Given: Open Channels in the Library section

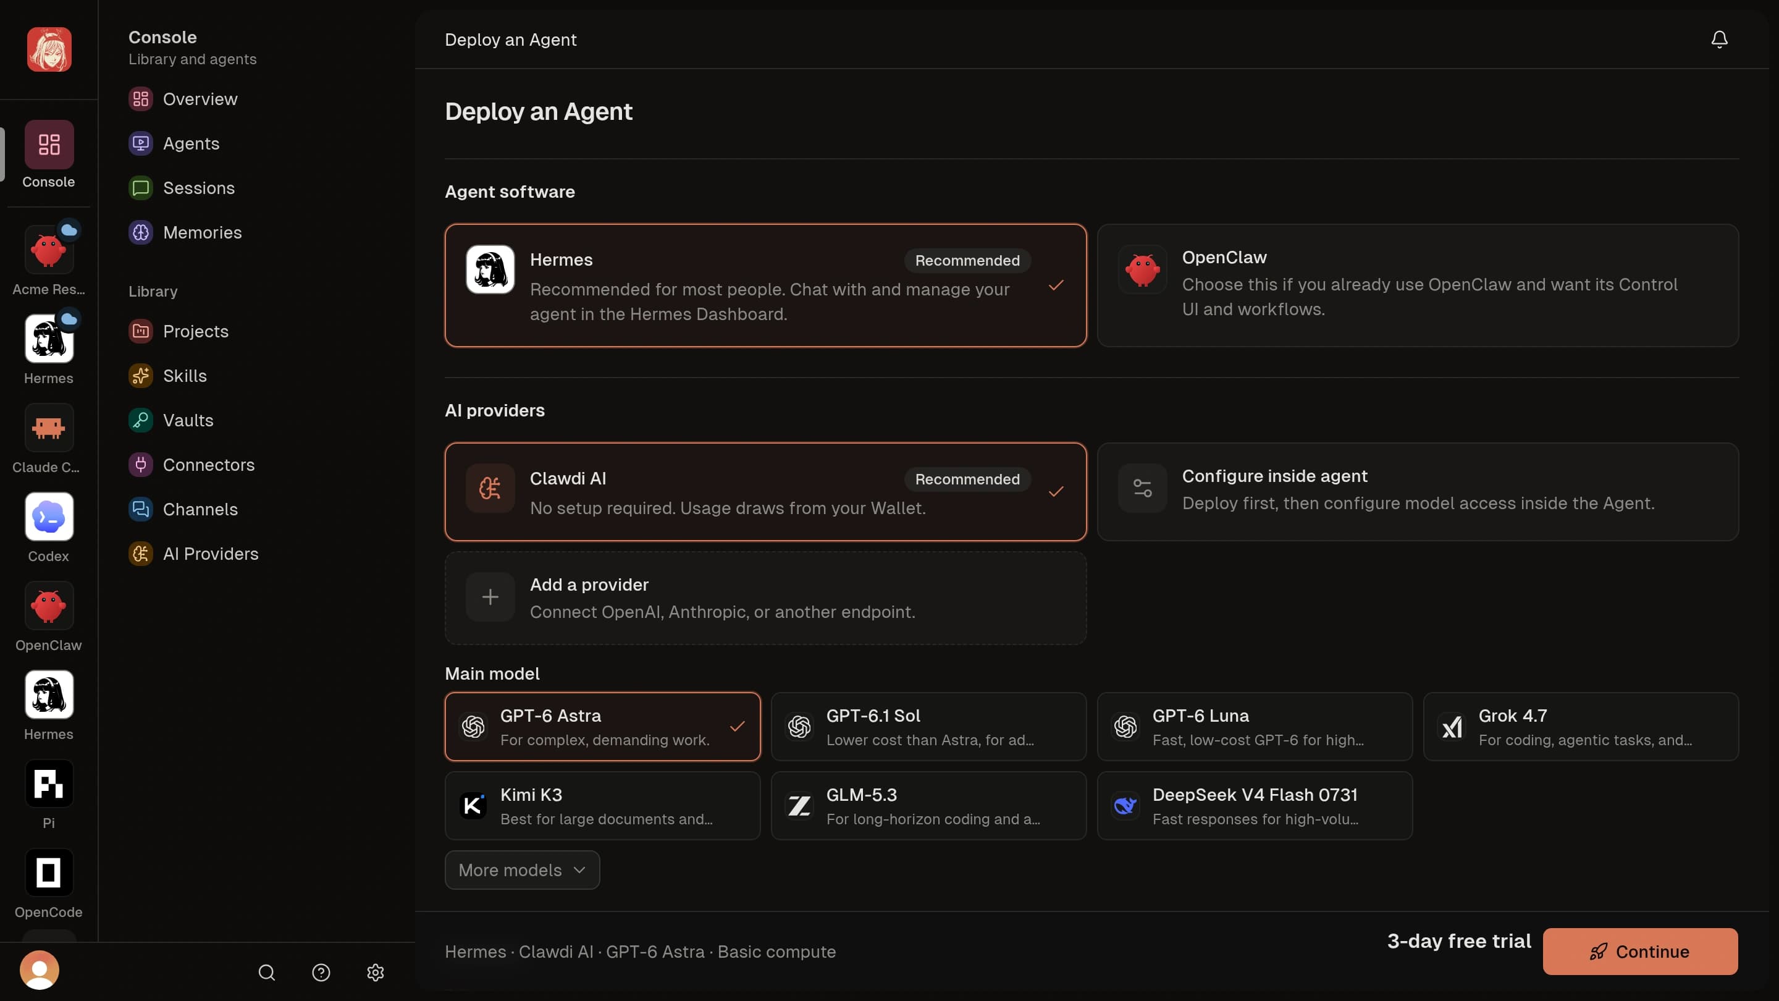Looking at the screenshot, I should [x=200, y=509].
